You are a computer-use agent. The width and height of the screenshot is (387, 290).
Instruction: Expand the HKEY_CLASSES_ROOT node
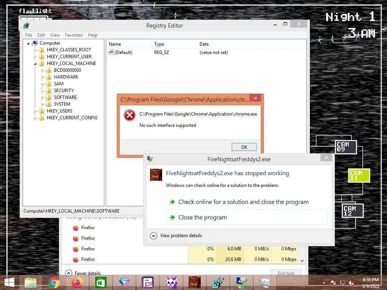pyautogui.click(x=35, y=50)
